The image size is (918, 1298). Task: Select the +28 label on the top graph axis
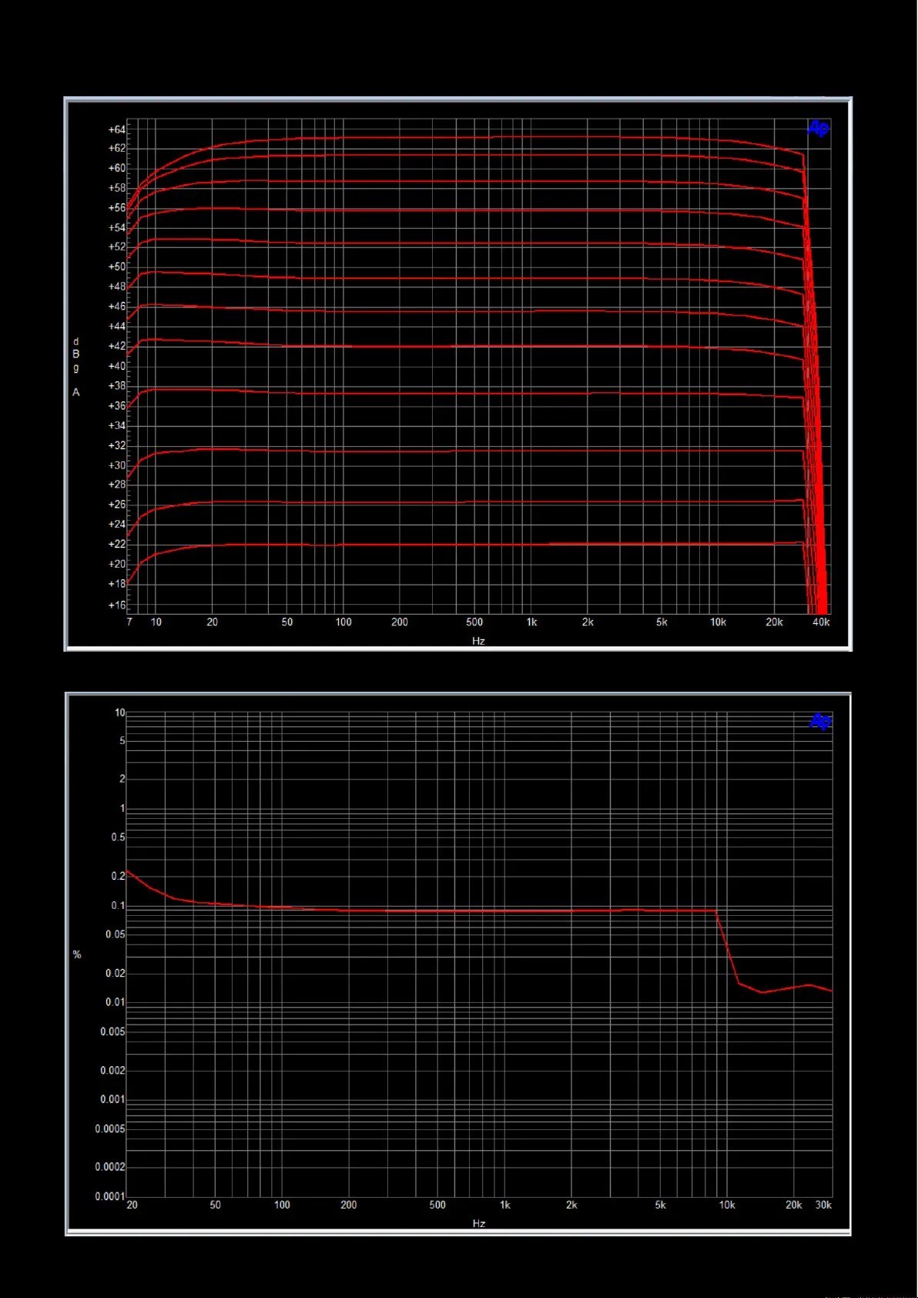116,485
